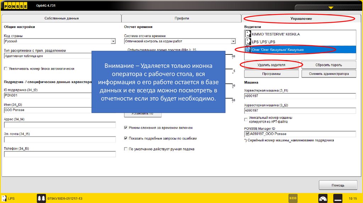Click the ID подрядчика field PON001

(48, 95)
